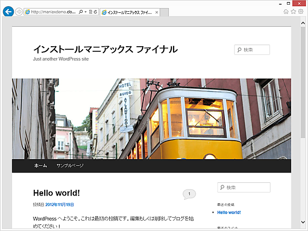The image size is (308, 231).
Task: Click the browser Back arrow button
Action: [x=8, y=11]
